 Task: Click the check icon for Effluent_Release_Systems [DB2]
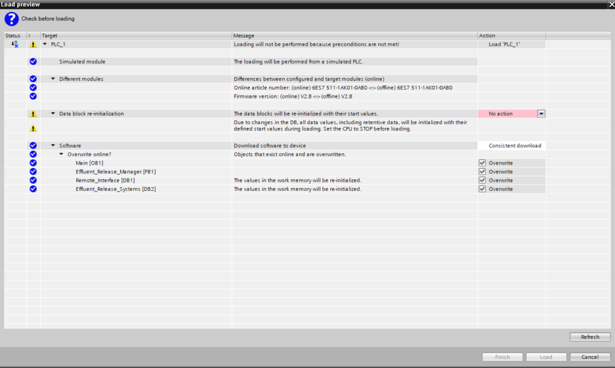pos(33,189)
